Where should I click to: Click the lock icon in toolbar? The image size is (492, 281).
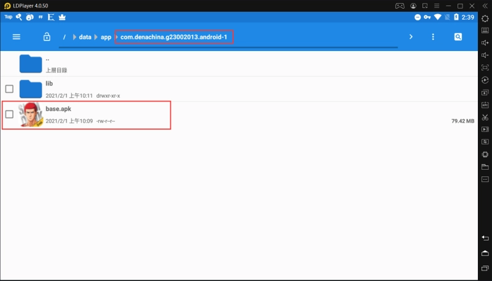point(47,37)
